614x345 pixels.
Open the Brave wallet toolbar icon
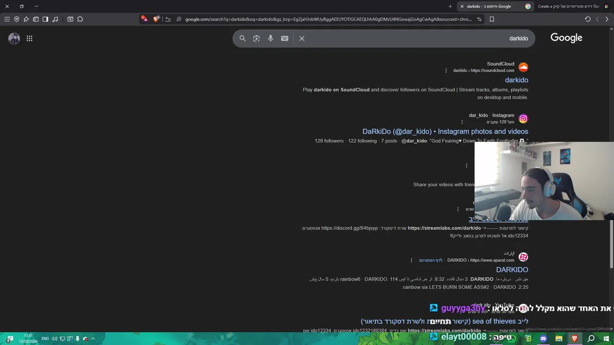35,19
